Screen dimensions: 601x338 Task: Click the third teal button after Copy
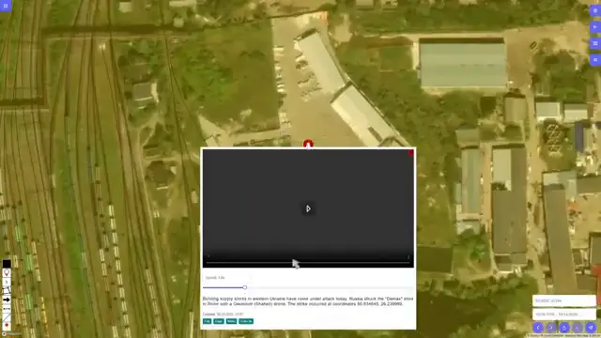[x=231, y=321]
